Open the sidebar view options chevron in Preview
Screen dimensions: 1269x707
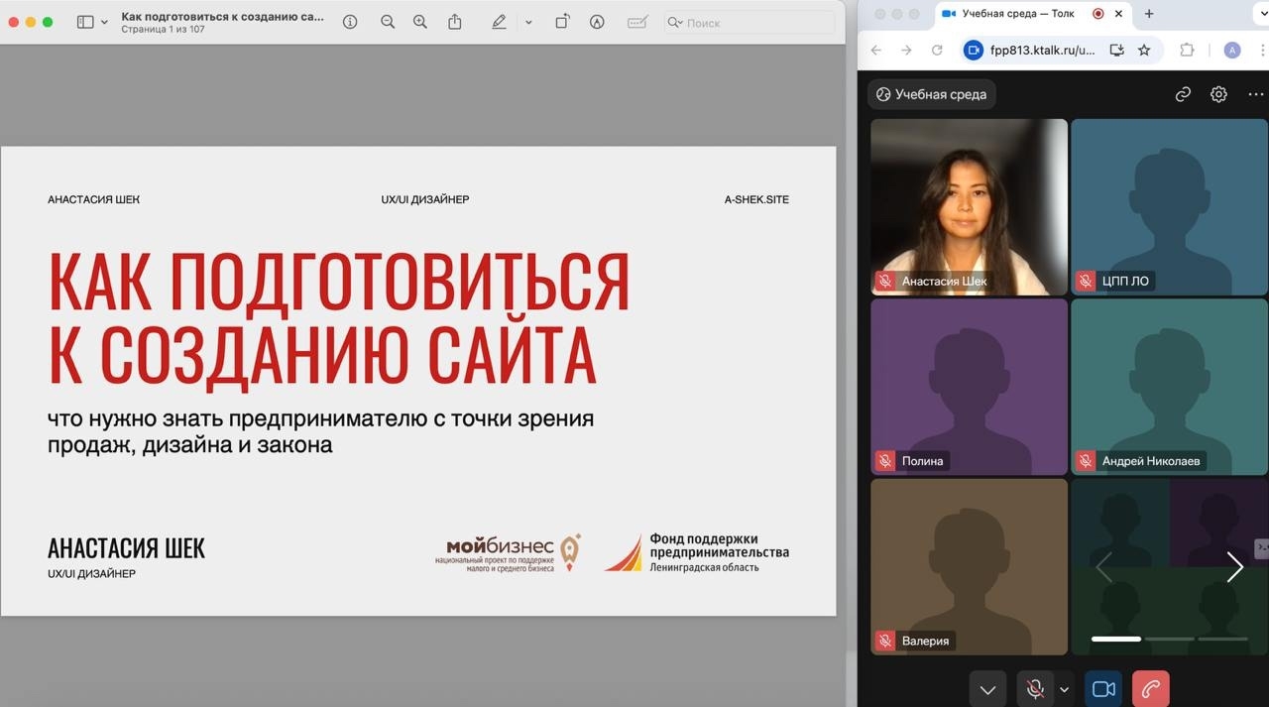(105, 22)
